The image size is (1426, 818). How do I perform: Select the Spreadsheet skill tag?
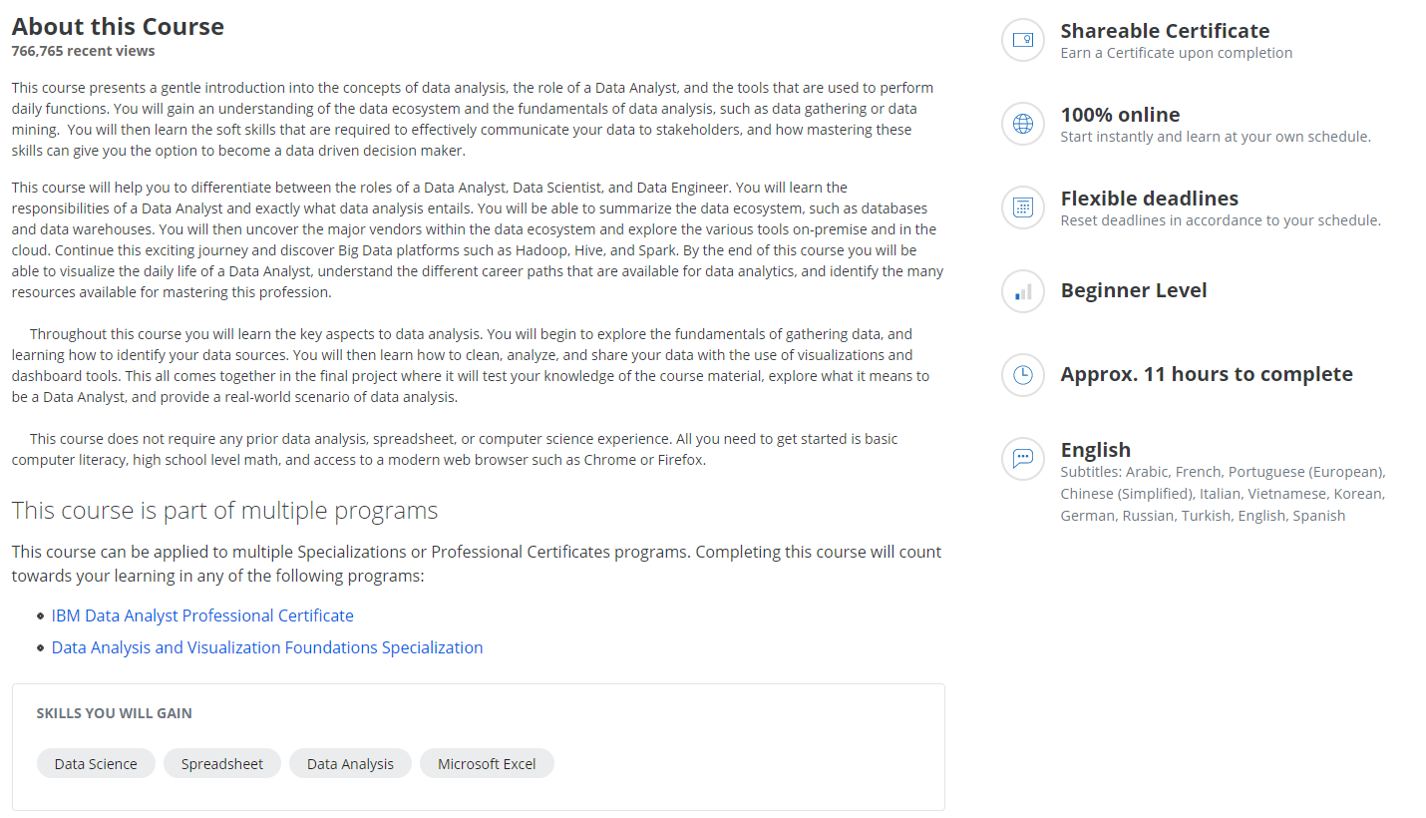[221, 763]
